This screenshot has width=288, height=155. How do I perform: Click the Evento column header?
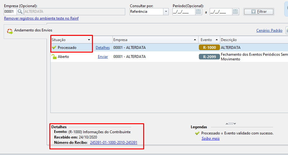point(209,40)
